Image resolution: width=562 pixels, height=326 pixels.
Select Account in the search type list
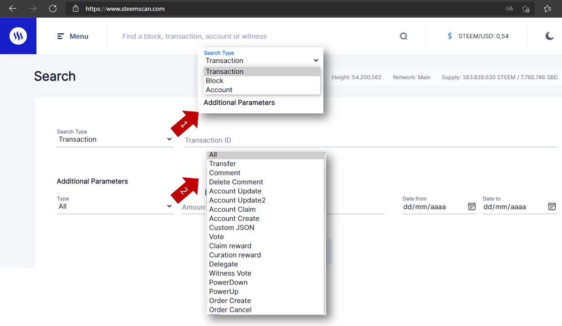(x=262, y=90)
